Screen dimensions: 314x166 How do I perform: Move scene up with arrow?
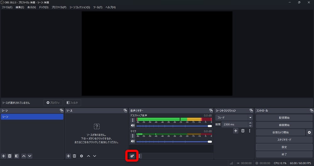pyautogui.click(x=24, y=156)
